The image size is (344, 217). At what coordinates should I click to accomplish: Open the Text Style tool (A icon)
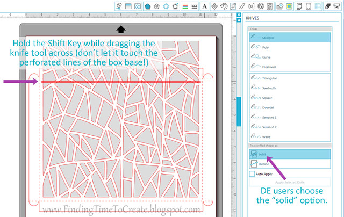pos(204,6)
